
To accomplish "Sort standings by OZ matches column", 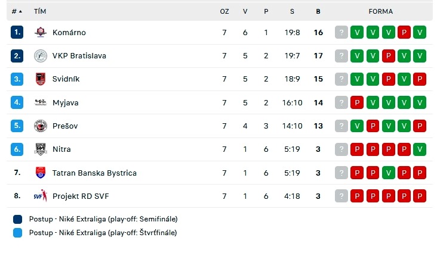I will click(x=224, y=11).
